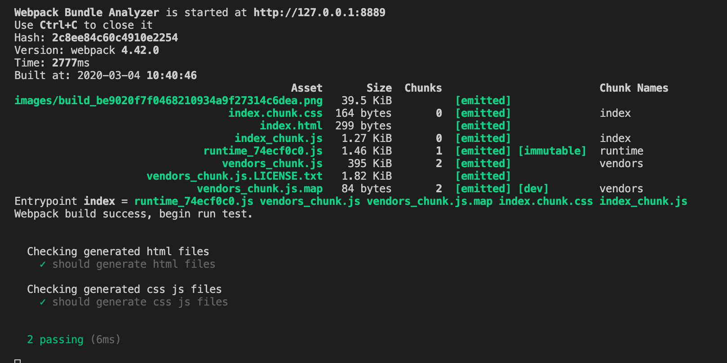This screenshot has height=363, width=727.
Task: Select the [dev] flag on the map row
Action: tap(533, 189)
